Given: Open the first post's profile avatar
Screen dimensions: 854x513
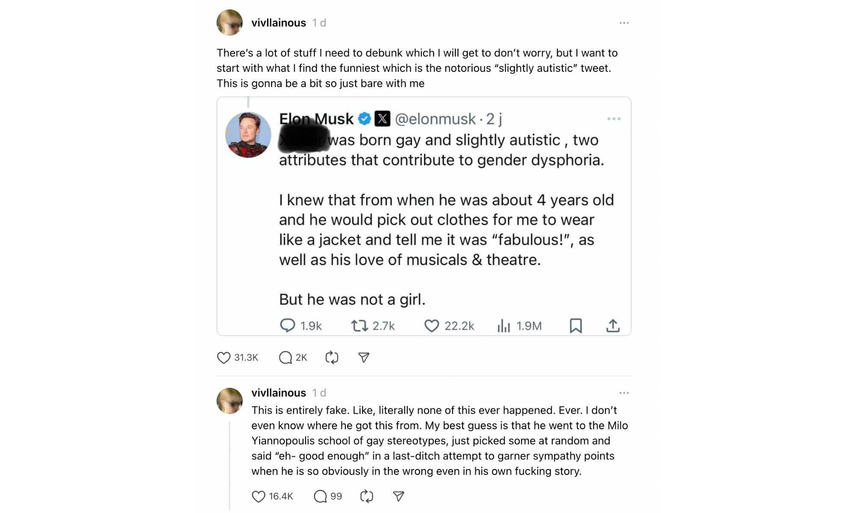Looking at the screenshot, I should point(229,23).
